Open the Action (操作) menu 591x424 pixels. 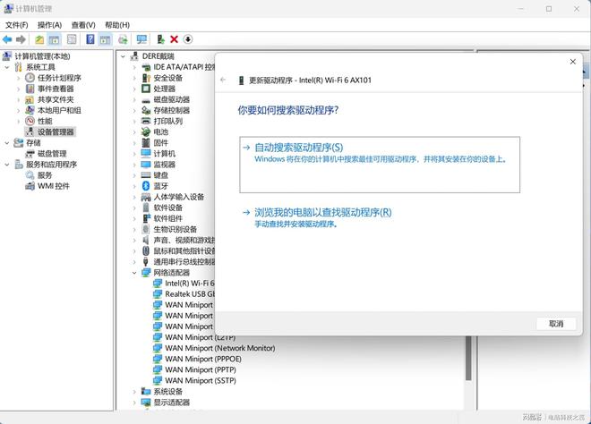click(49, 25)
